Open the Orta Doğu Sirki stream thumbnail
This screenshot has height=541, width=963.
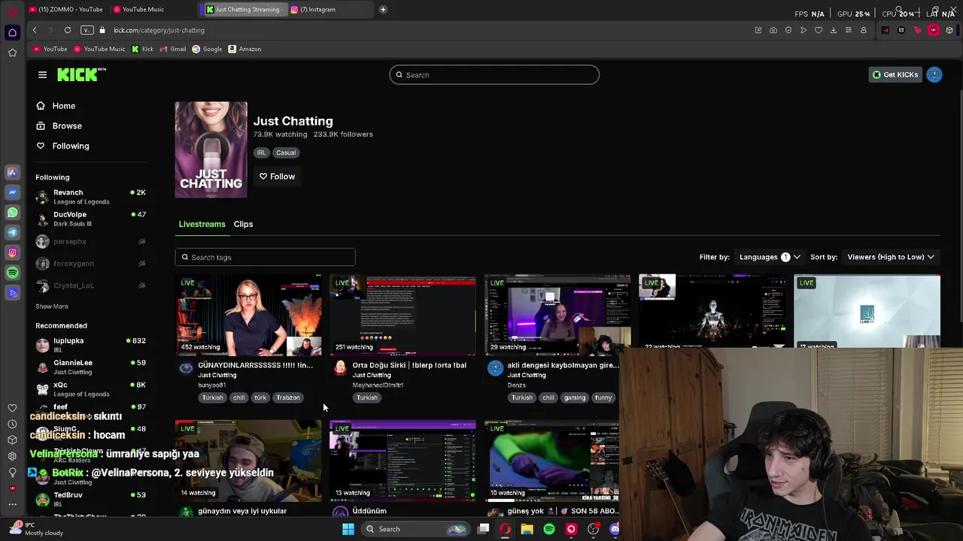click(x=403, y=315)
